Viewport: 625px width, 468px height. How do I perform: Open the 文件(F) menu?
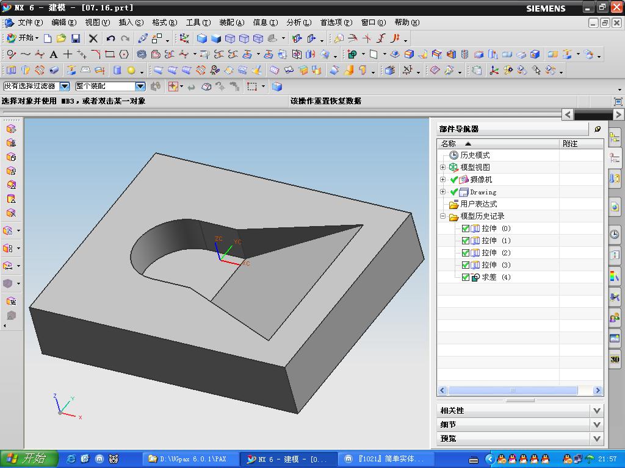tap(31, 23)
